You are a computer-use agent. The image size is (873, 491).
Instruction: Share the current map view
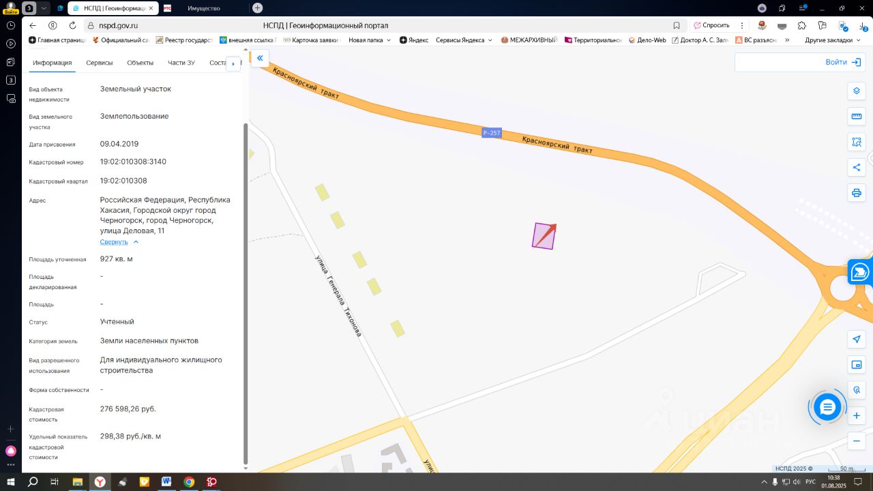pos(857,168)
